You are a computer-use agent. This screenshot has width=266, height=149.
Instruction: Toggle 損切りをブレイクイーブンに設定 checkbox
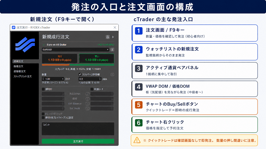pyautogui.click(x=43, y=118)
